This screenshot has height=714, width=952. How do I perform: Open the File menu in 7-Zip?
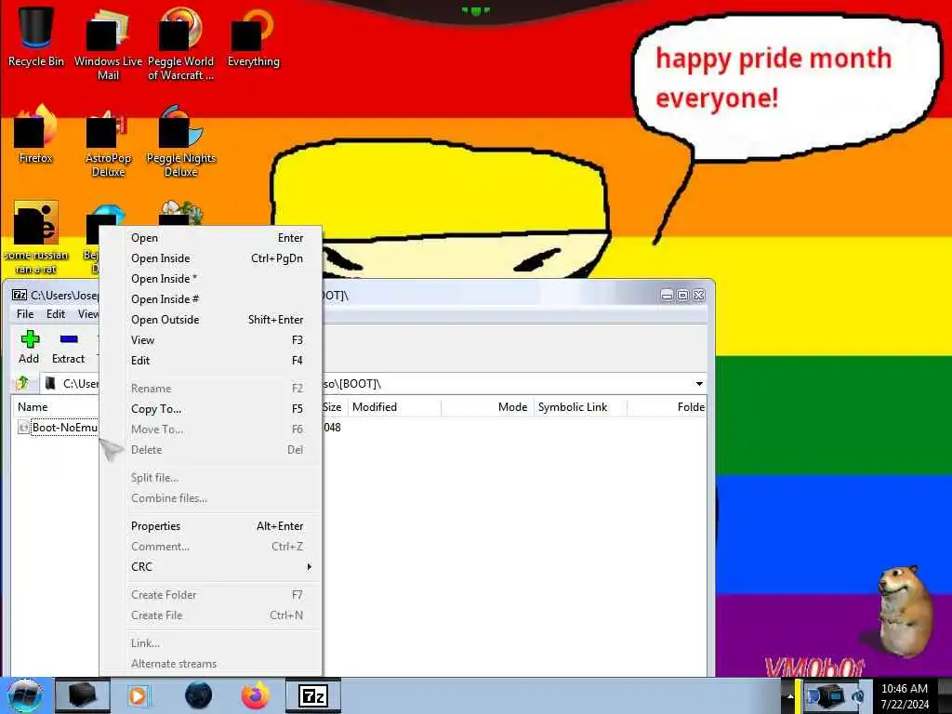click(x=25, y=314)
